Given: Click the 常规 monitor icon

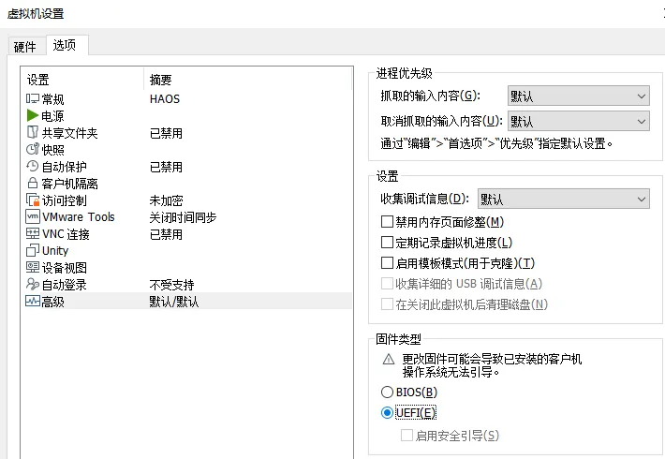Looking at the screenshot, I should [x=33, y=99].
